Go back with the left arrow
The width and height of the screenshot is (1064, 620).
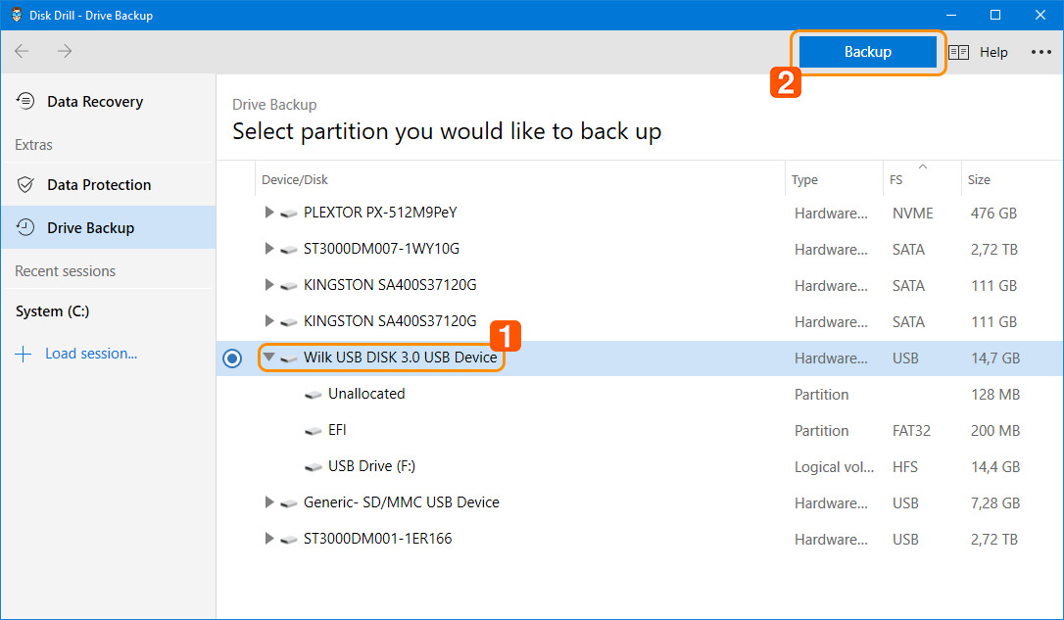[x=22, y=51]
